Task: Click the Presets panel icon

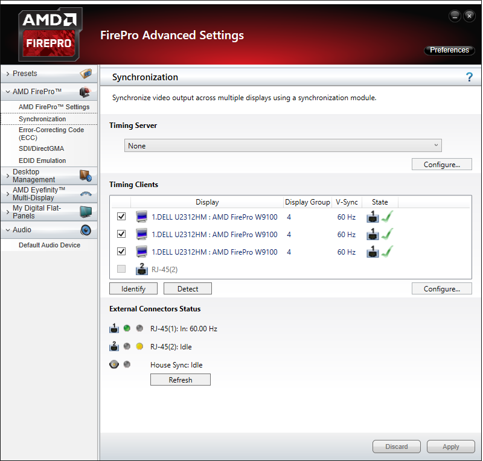Action: click(x=86, y=74)
